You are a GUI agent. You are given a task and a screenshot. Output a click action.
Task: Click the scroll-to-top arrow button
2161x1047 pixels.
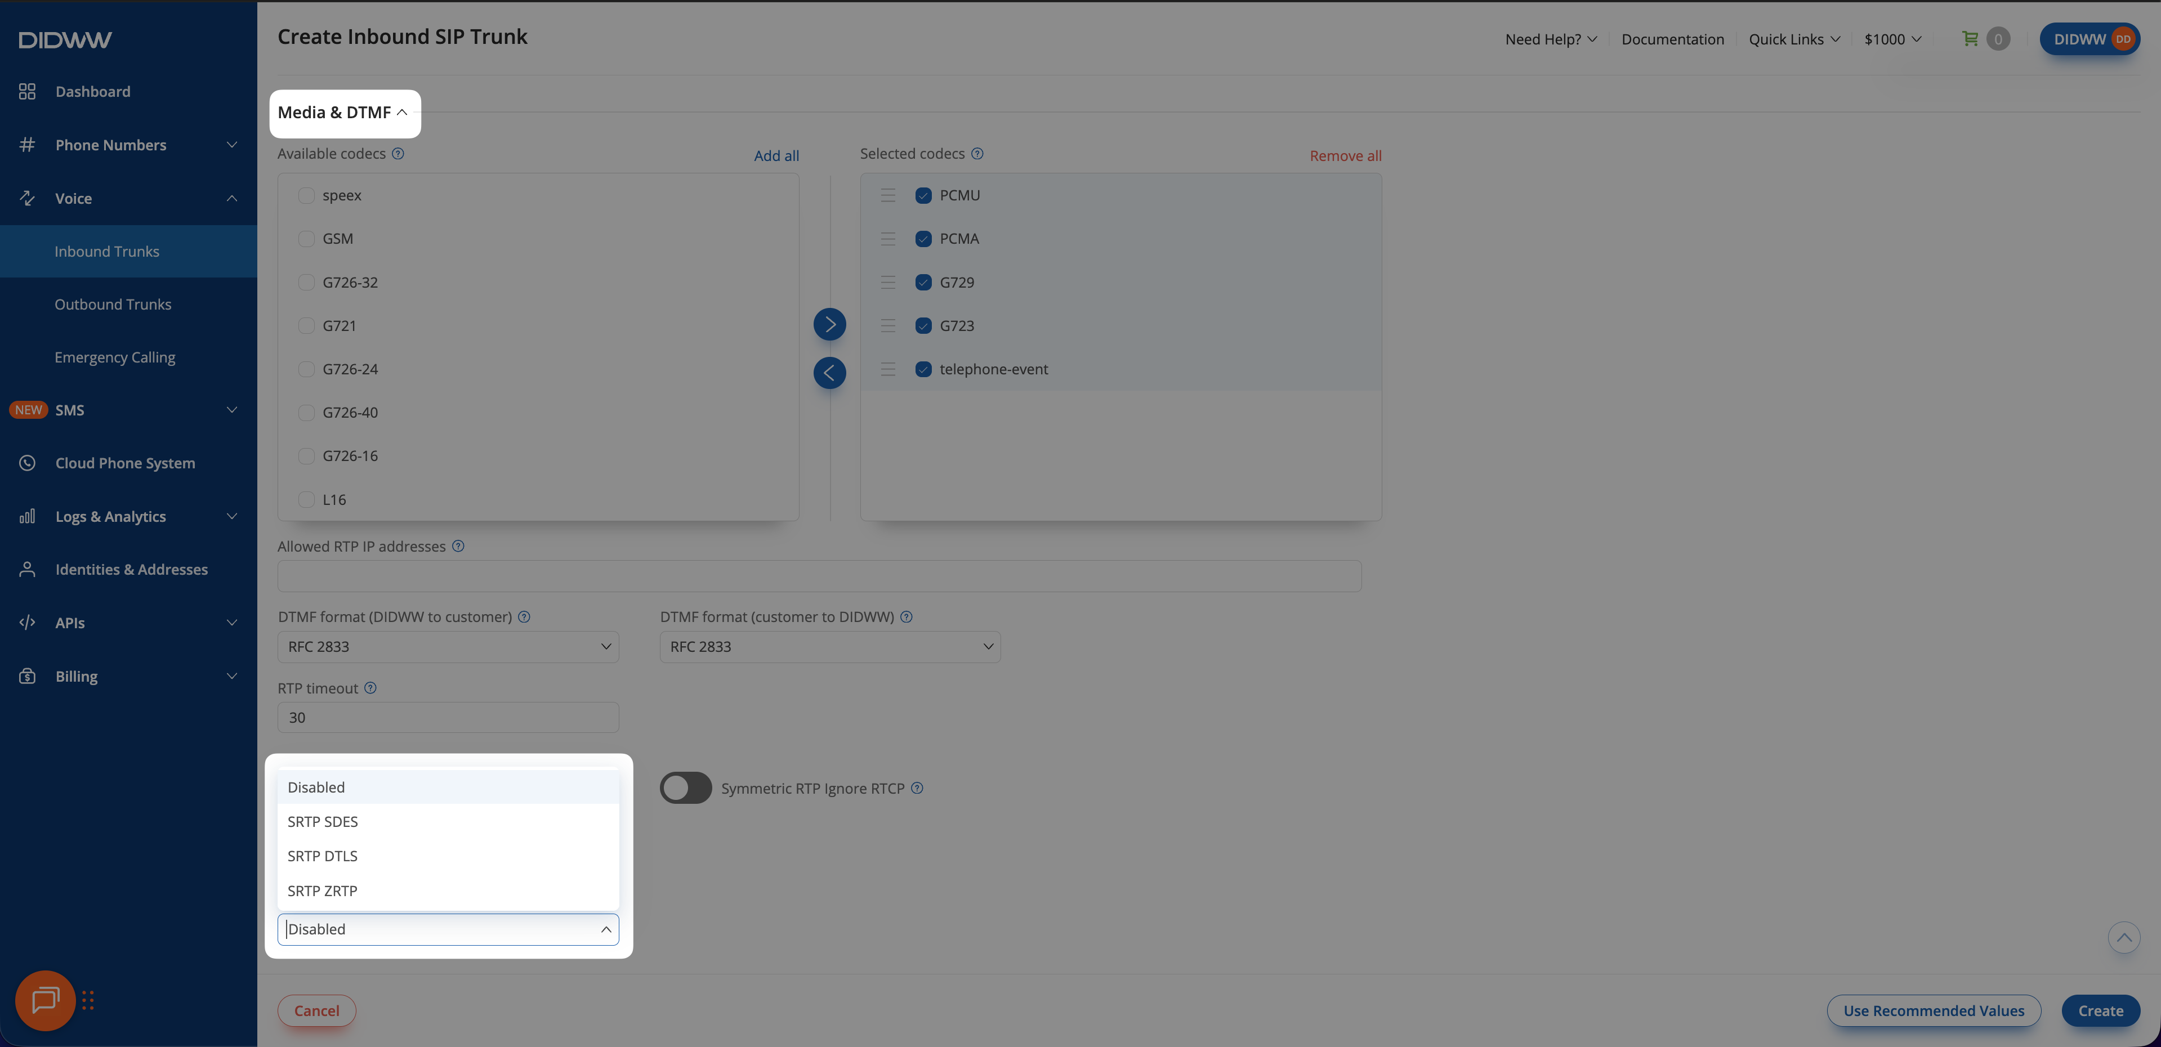click(x=2123, y=937)
